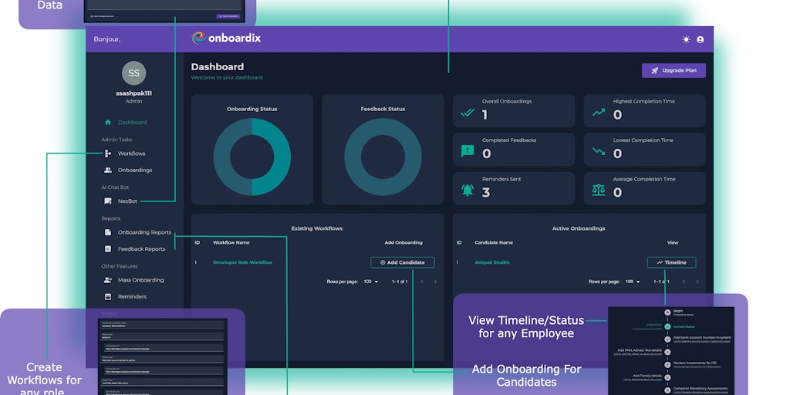Click the Add Onboarding column header

(x=403, y=242)
